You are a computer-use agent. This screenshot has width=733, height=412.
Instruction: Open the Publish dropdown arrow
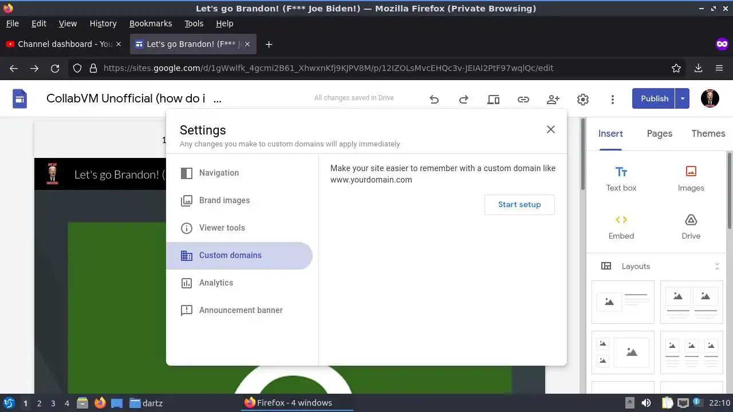(x=683, y=98)
